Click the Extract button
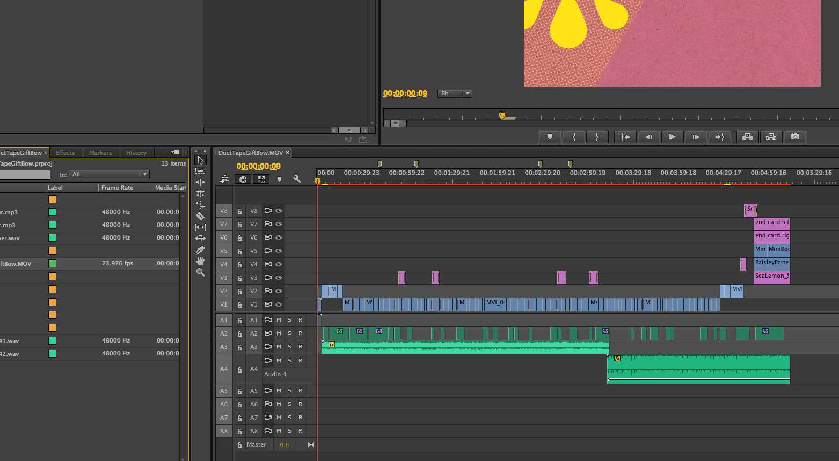This screenshot has width=839, height=461. (x=771, y=137)
